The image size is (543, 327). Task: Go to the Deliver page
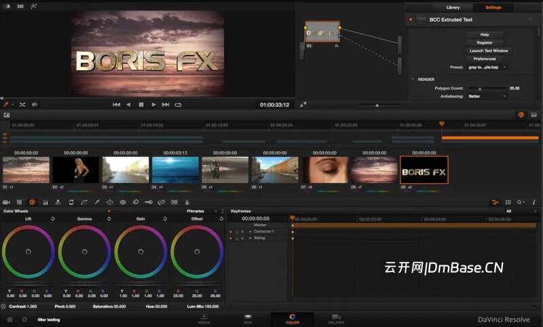336,320
